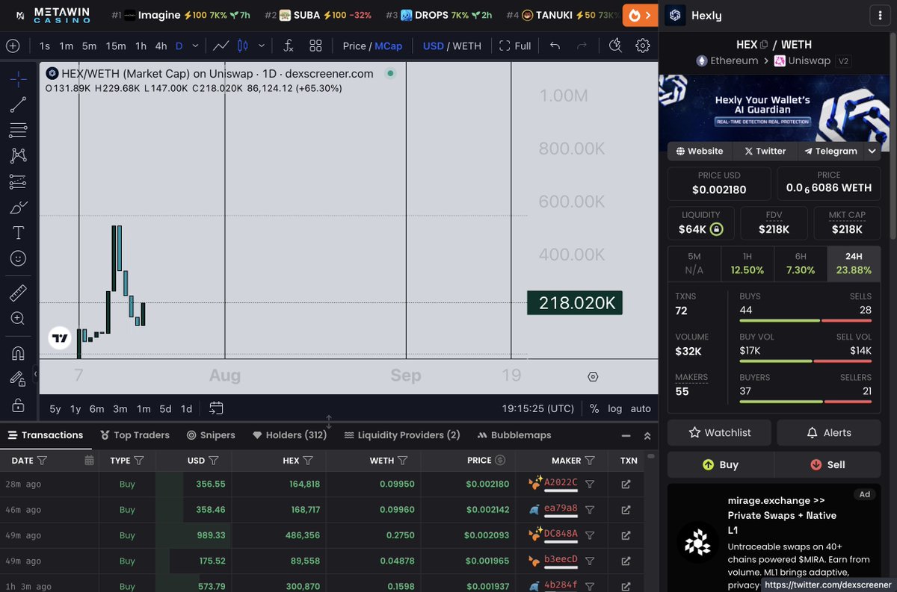Filter by maker ea79a8 funnel icon
Screen dimensions: 897x592
coord(590,510)
